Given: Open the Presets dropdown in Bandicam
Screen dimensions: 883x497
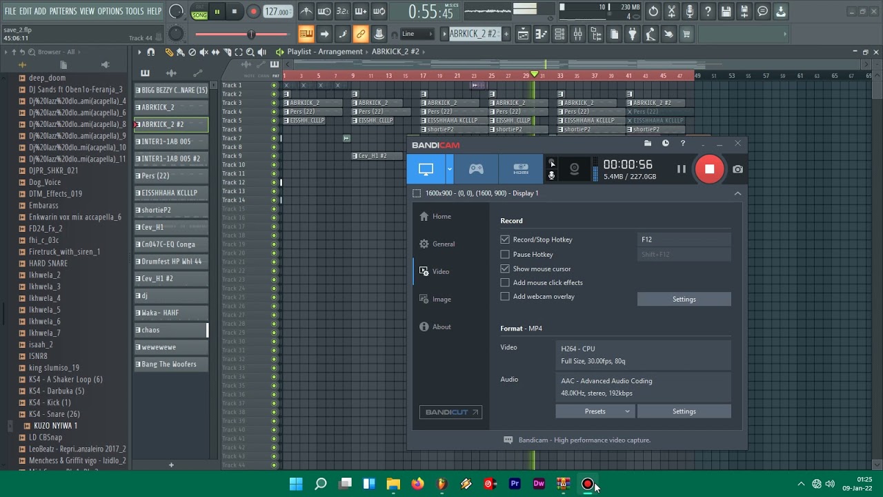Looking at the screenshot, I should tap(595, 411).
